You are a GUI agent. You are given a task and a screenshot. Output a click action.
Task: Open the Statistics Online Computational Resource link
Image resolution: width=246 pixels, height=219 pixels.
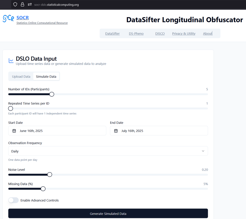point(42,23)
